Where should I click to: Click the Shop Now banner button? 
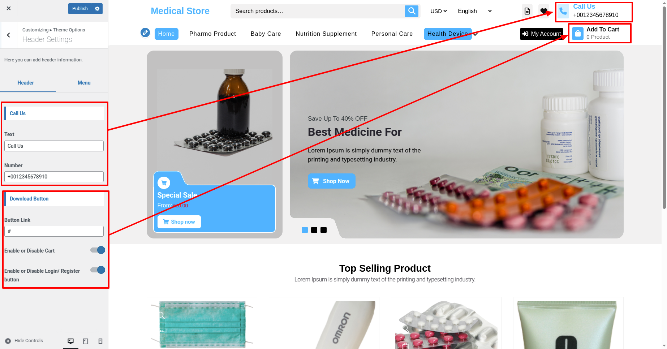pyautogui.click(x=331, y=181)
